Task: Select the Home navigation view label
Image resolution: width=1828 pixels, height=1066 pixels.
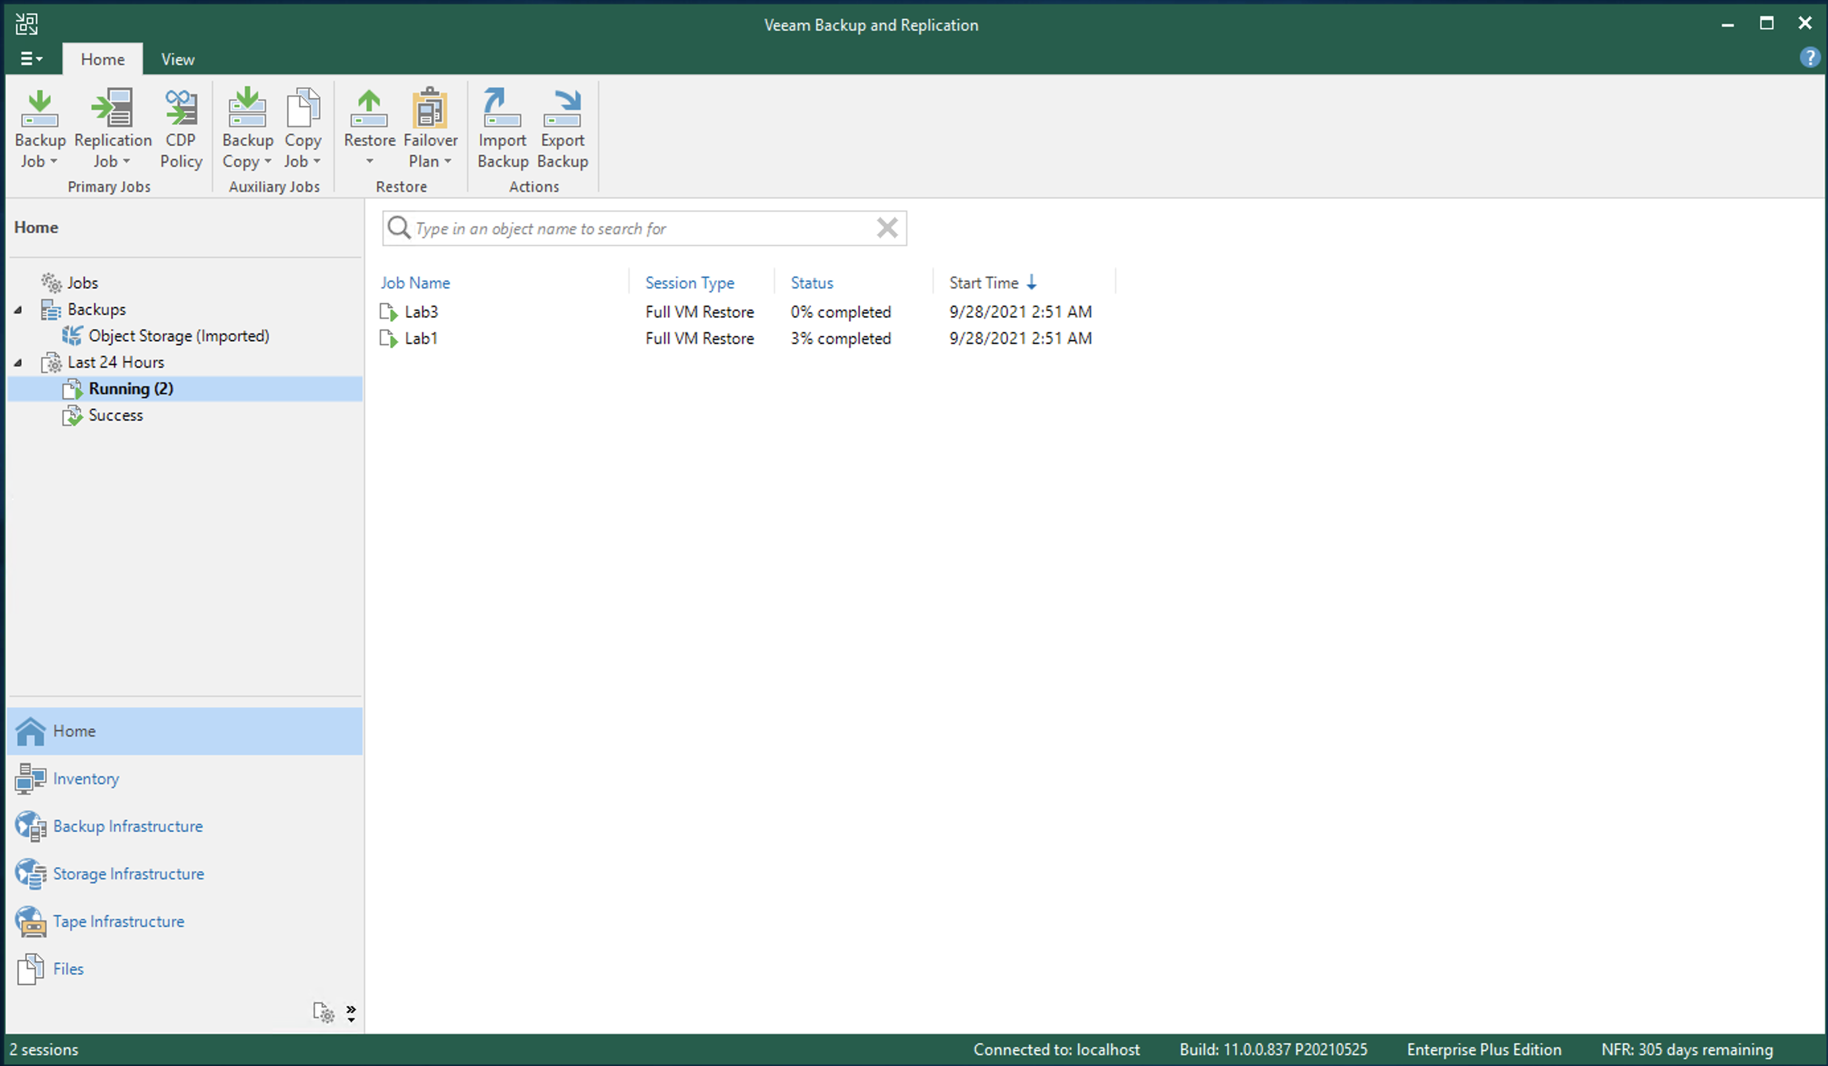Action: click(74, 731)
